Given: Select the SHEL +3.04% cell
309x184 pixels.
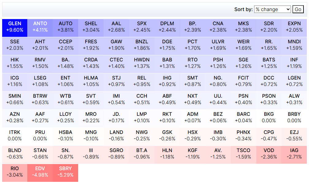Looking at the screenshot, I should (91, 27).
